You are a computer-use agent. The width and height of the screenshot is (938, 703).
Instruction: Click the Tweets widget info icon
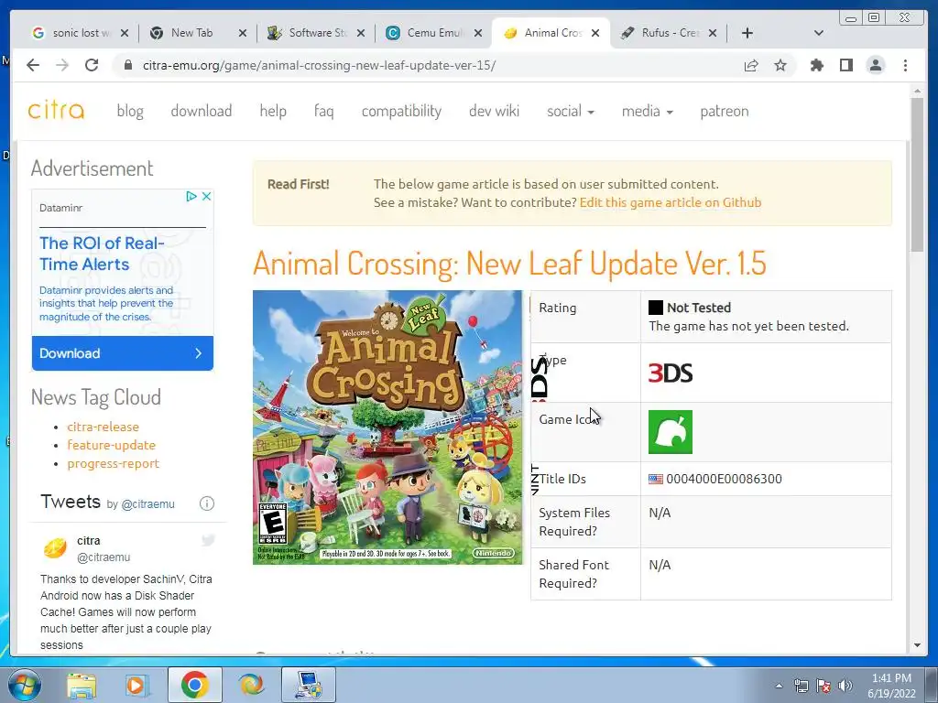point(207,503)
